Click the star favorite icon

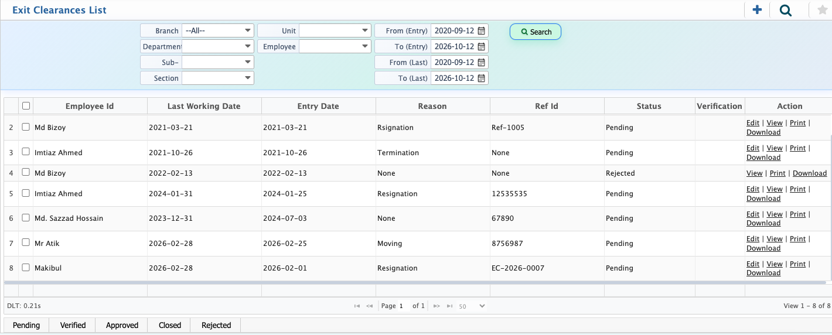(x=822, y=9)
